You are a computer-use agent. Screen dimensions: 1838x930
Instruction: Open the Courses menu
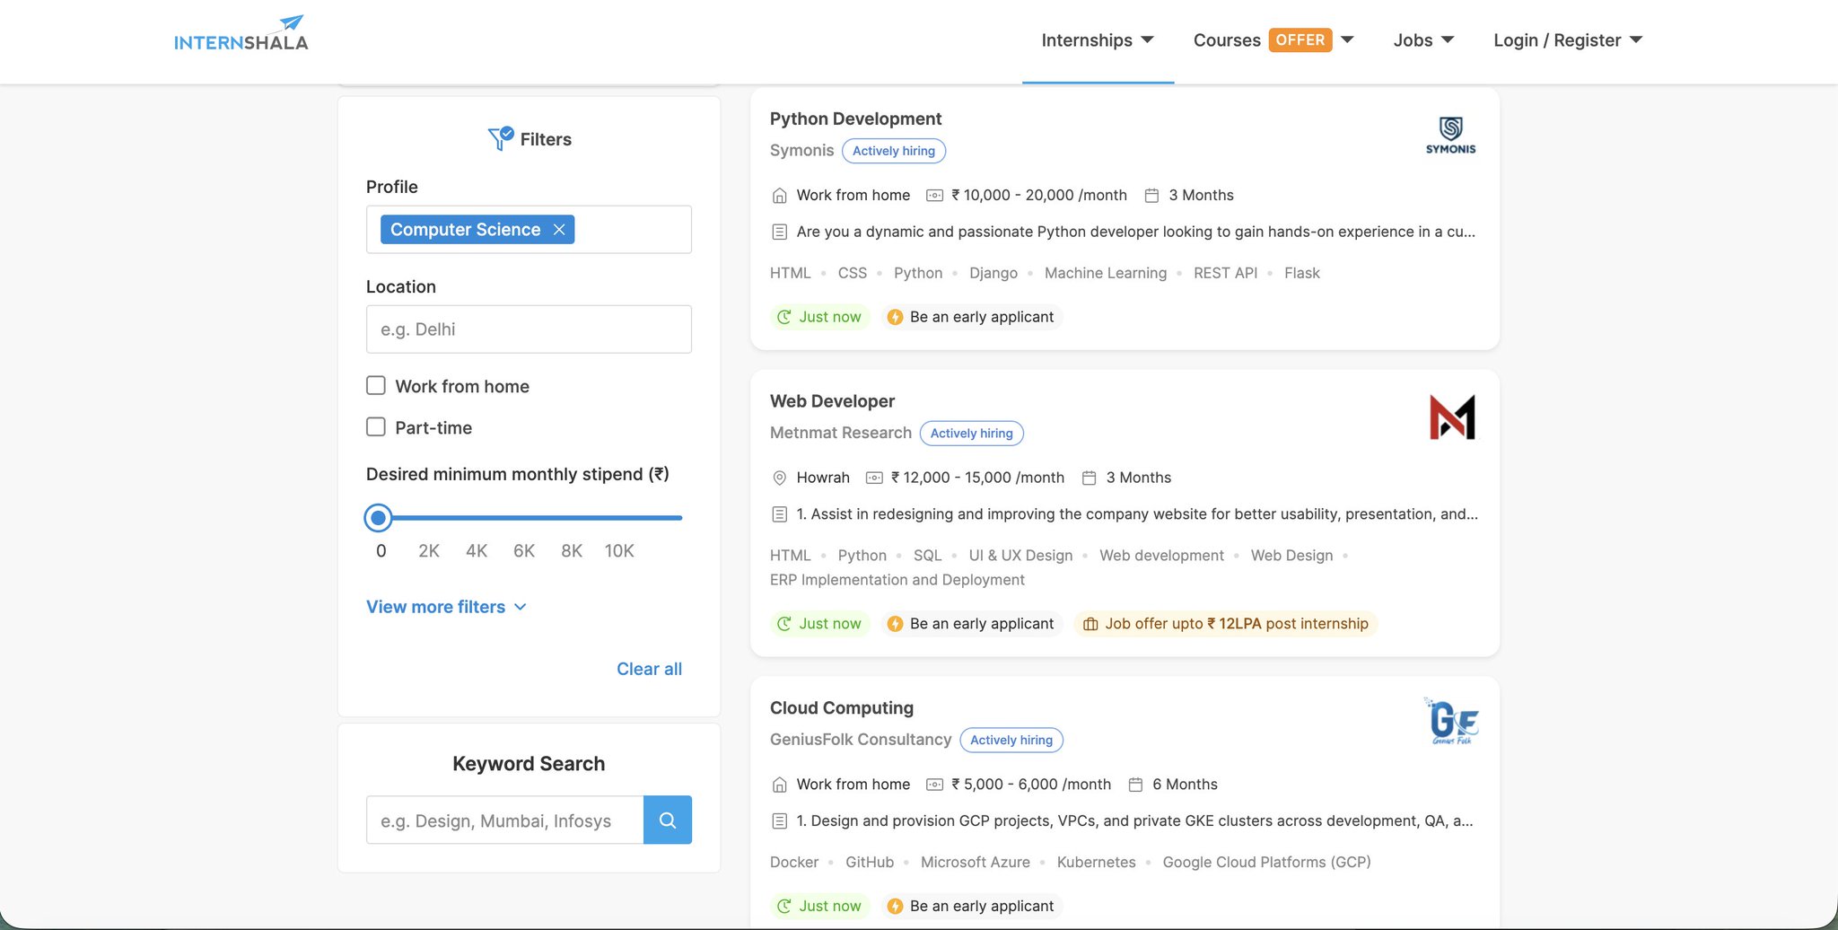[1227, 40]
